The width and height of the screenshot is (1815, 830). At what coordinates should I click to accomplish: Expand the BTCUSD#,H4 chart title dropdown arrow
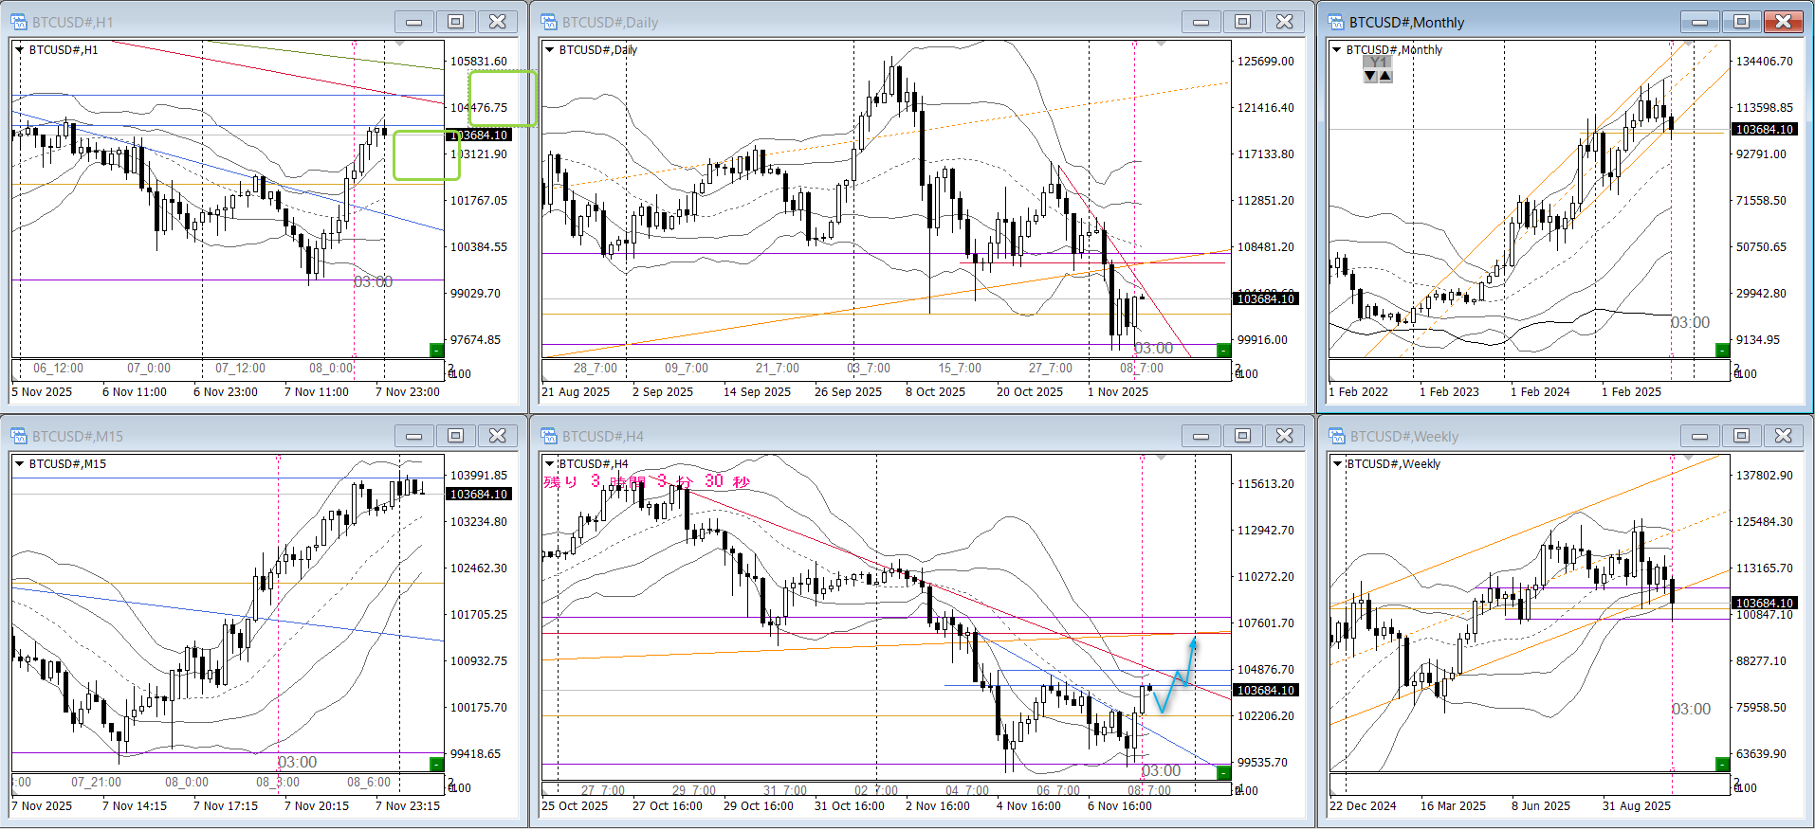click(549, 464)
